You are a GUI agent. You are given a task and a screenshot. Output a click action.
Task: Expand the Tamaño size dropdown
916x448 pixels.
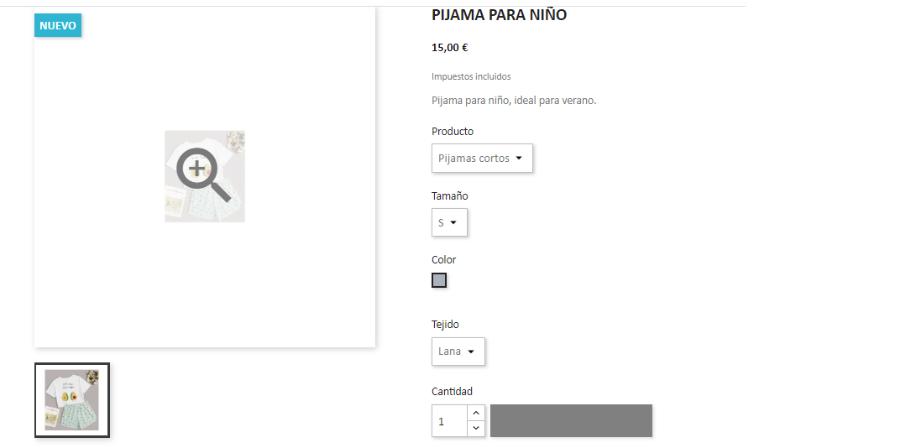[x=449, y=223]
